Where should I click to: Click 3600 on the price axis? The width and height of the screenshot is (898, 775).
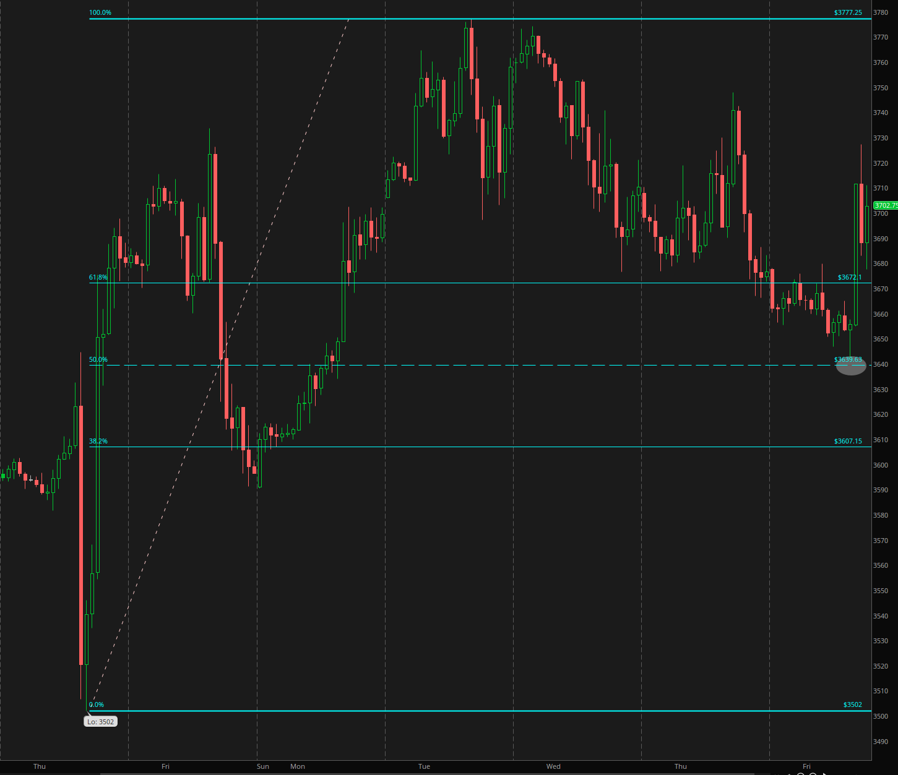point(880,465)
